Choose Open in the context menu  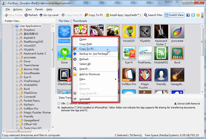95,39
